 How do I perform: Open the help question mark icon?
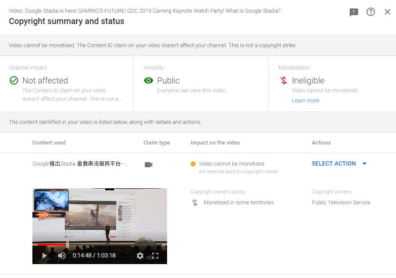coord(370,12)
